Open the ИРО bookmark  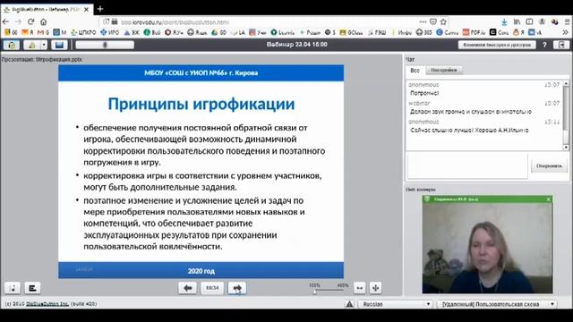[x=109, y=32]
